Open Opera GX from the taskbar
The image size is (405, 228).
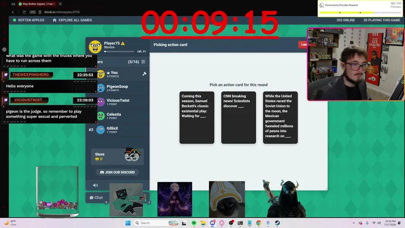click(x=222, y=223)
